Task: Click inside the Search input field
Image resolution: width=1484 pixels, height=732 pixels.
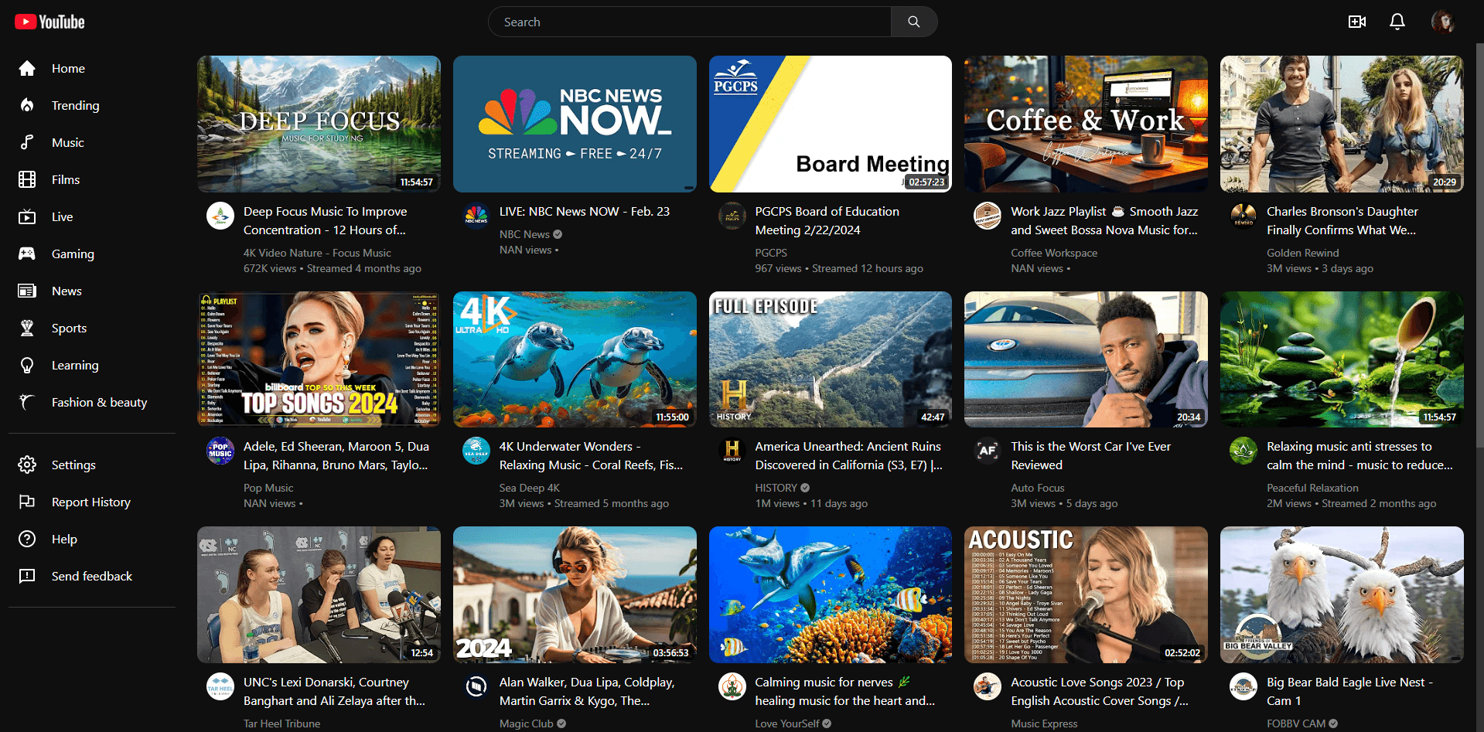Action: (x=690, y=22)
